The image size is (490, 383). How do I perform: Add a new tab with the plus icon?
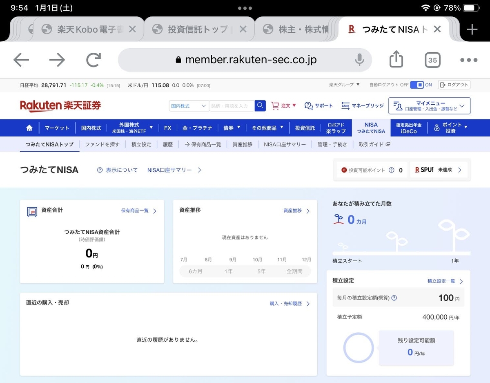coord(472,29)
